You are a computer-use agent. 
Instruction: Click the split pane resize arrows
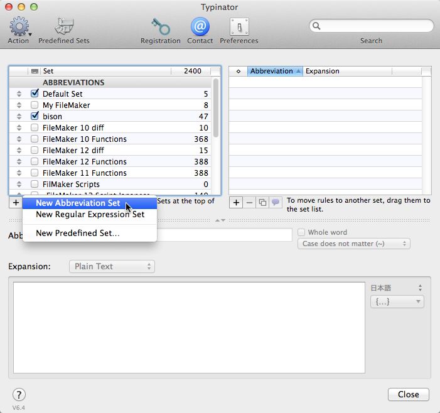point(220,220)
